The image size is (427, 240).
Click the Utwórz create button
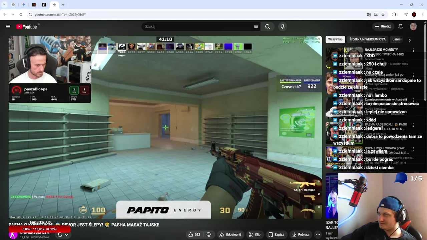pyautogui.click(x=383, y=27)
